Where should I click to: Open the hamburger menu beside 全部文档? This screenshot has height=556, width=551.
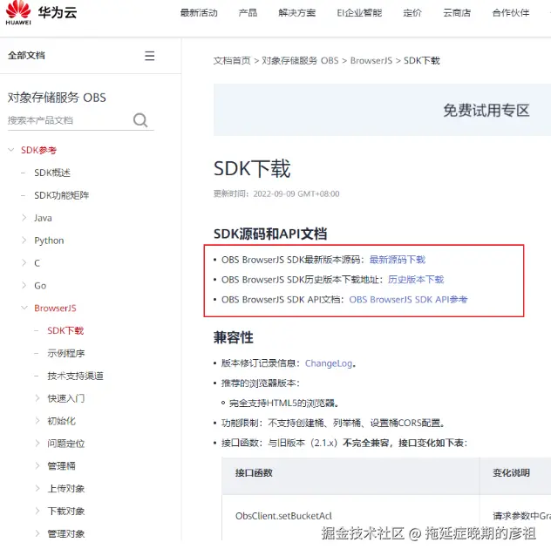pyautogui.click(x=149, y=56)
